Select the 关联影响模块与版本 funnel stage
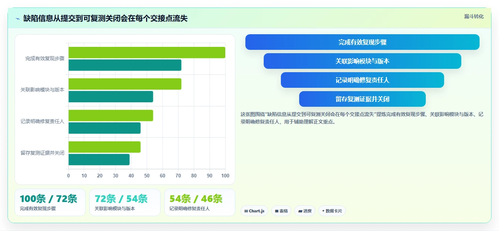The width and height of the screenshot is (499, 231). [362, 61]
